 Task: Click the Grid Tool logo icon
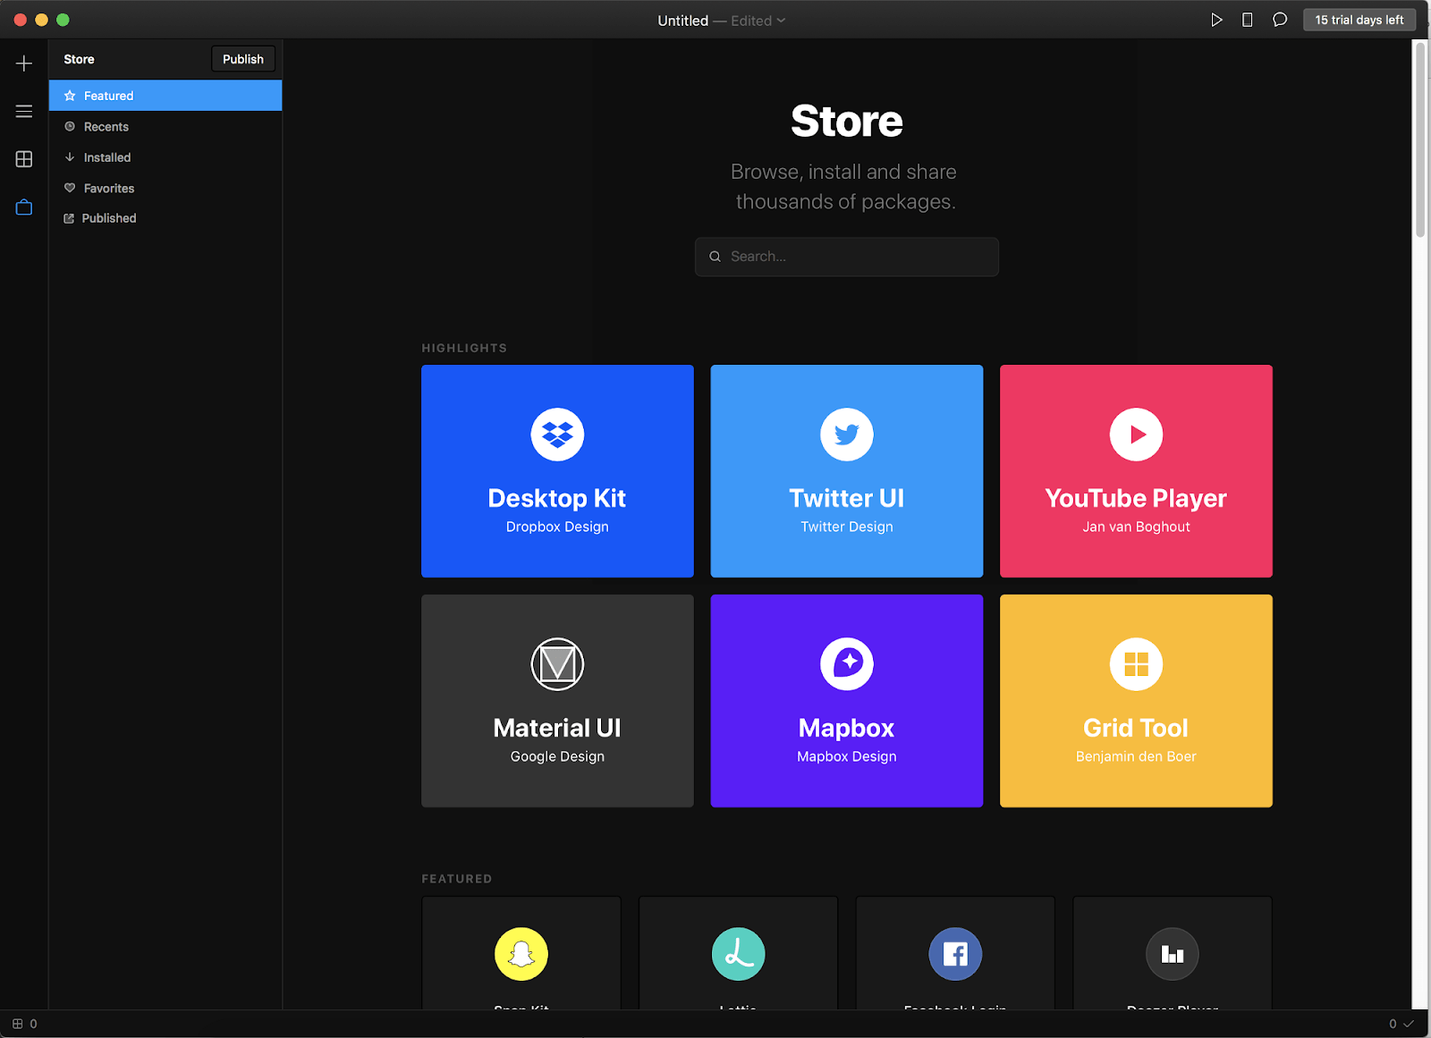tap(1136, 664)
